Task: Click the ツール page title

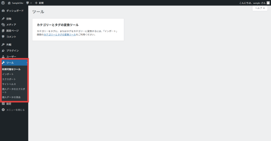Action: point(38,12)
